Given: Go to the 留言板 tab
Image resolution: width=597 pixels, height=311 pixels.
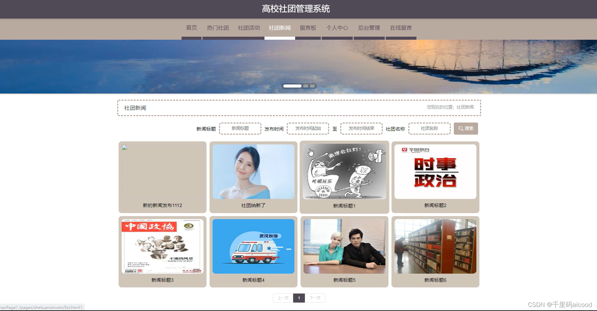Looking at the screenshot, I should pyautogui.click(x=308, y=28).
